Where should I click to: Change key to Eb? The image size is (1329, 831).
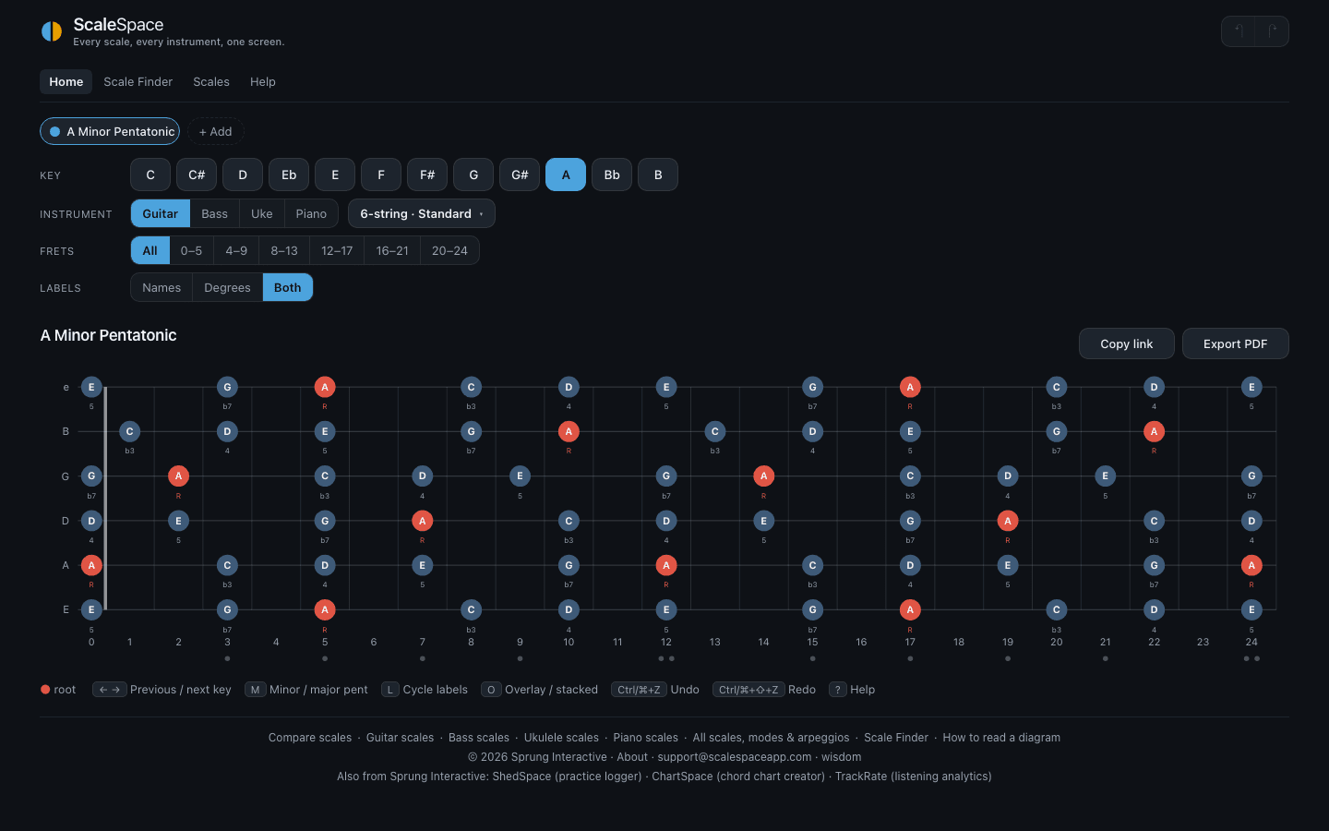pos(289,175)
